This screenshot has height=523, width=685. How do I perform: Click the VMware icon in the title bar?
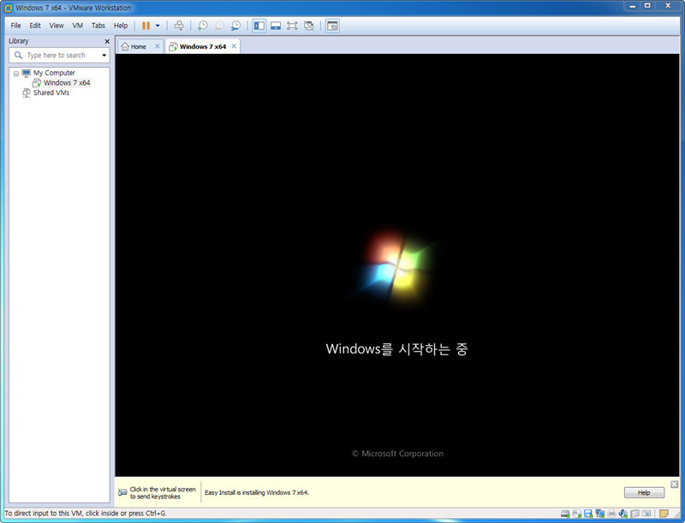click(x=9, y=8)
